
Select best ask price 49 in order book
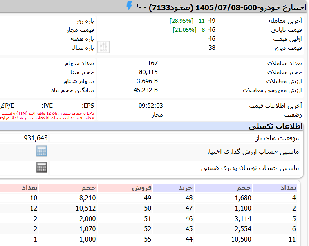(x=148, y=198)
